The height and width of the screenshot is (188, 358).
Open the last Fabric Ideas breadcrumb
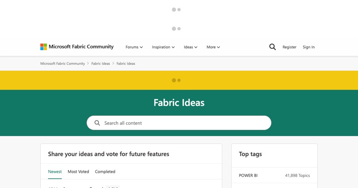126,64
